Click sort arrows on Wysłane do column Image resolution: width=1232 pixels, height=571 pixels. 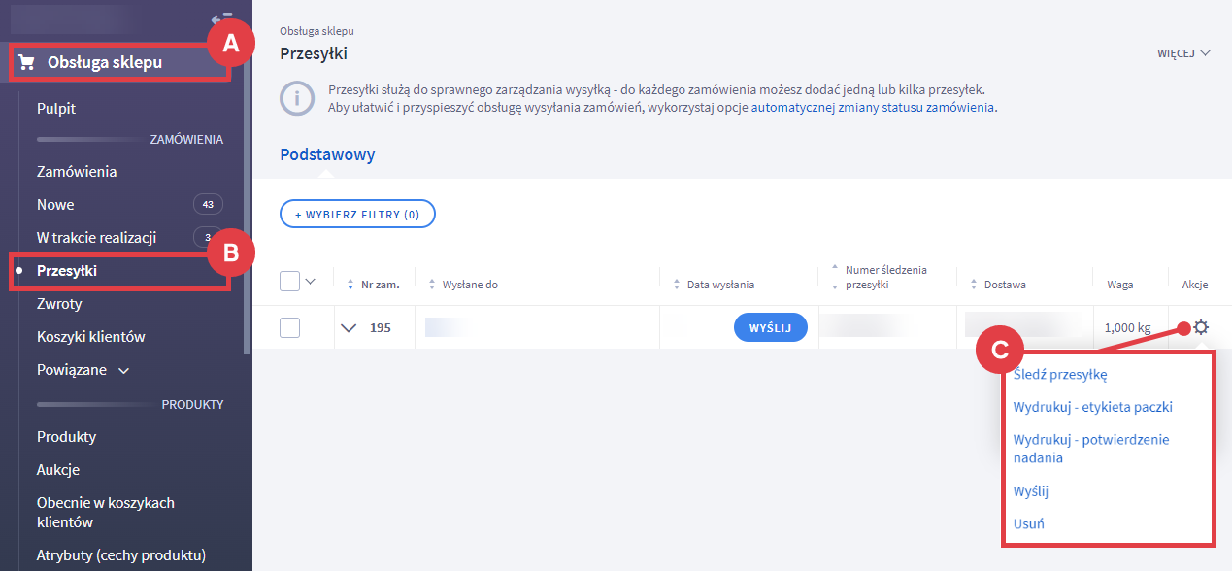coord(432,285)
